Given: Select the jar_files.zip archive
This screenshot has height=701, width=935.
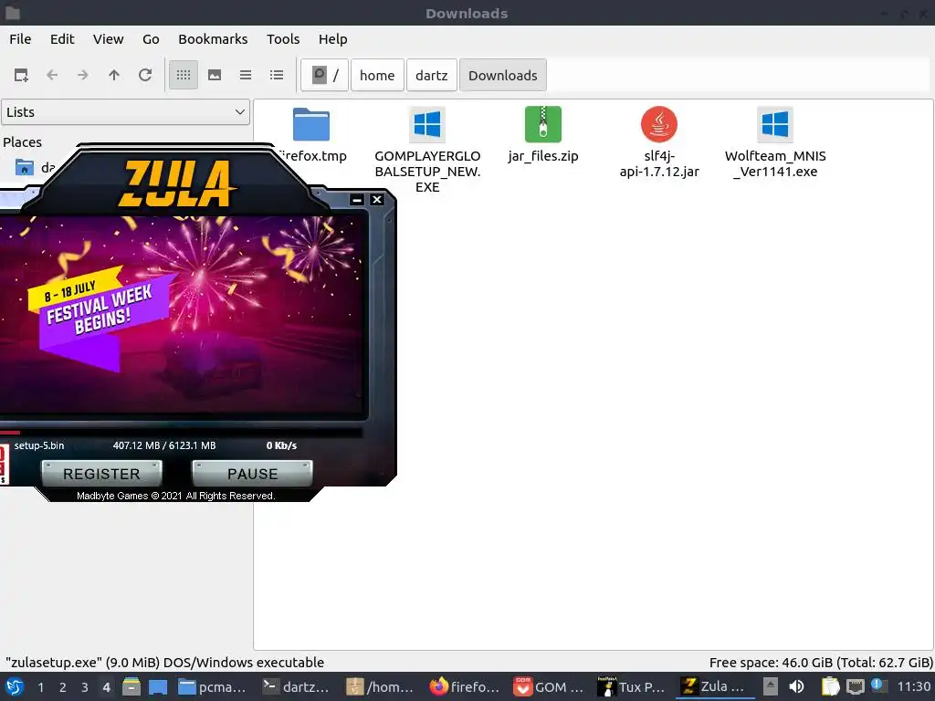Looking at the screenshot, I should pyautogui.click(x=543, y=135).
